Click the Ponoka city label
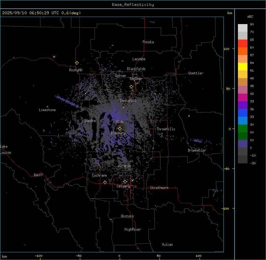The height and width of the screenshot is (260, 266). point(148,42)
